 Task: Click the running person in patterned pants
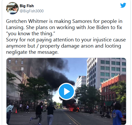(39, 113)
